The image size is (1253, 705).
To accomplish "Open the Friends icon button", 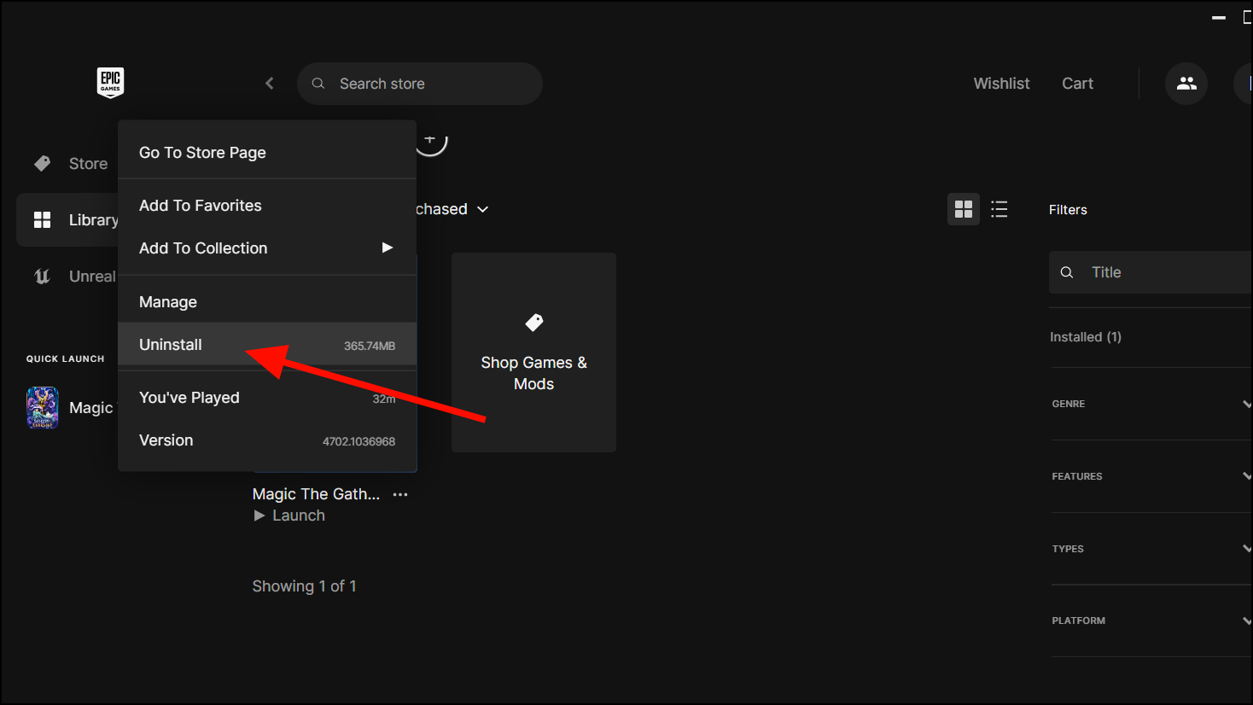I will [x=1186, y=84].
